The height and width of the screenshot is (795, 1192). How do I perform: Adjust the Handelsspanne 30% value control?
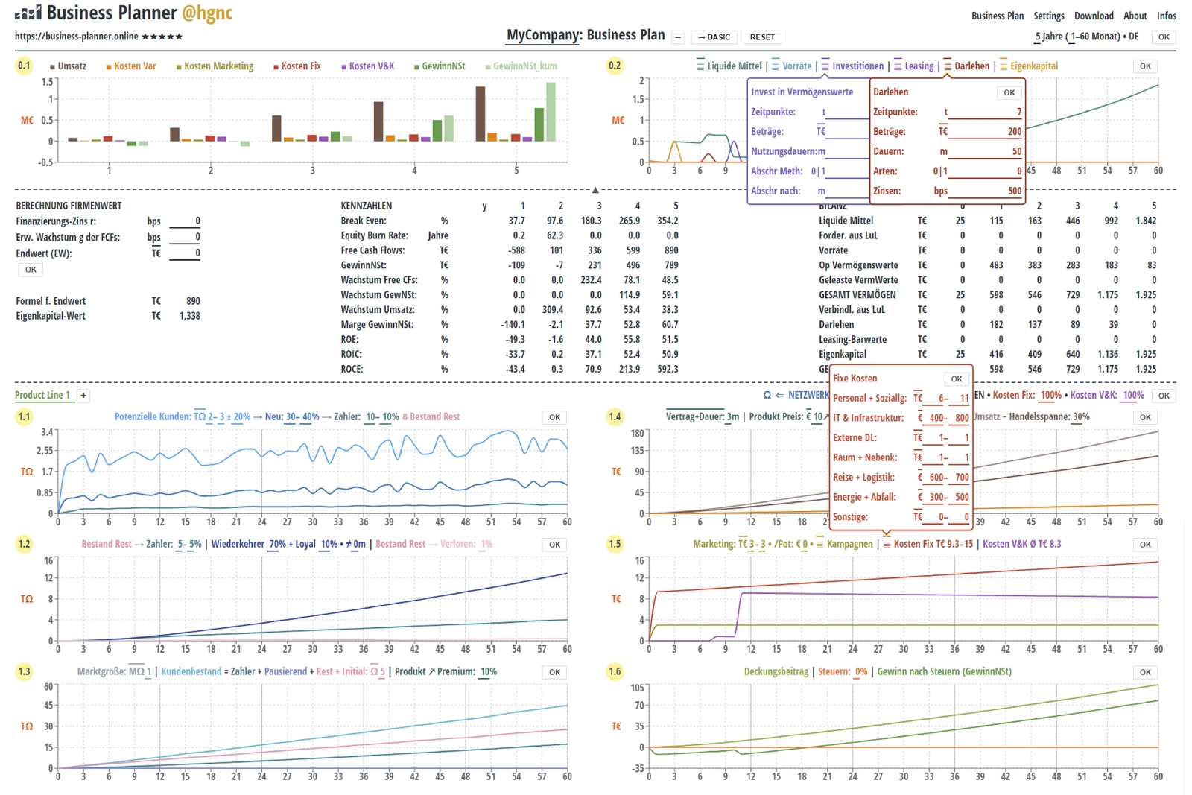pyautogui.click(x=1080, y=417)
